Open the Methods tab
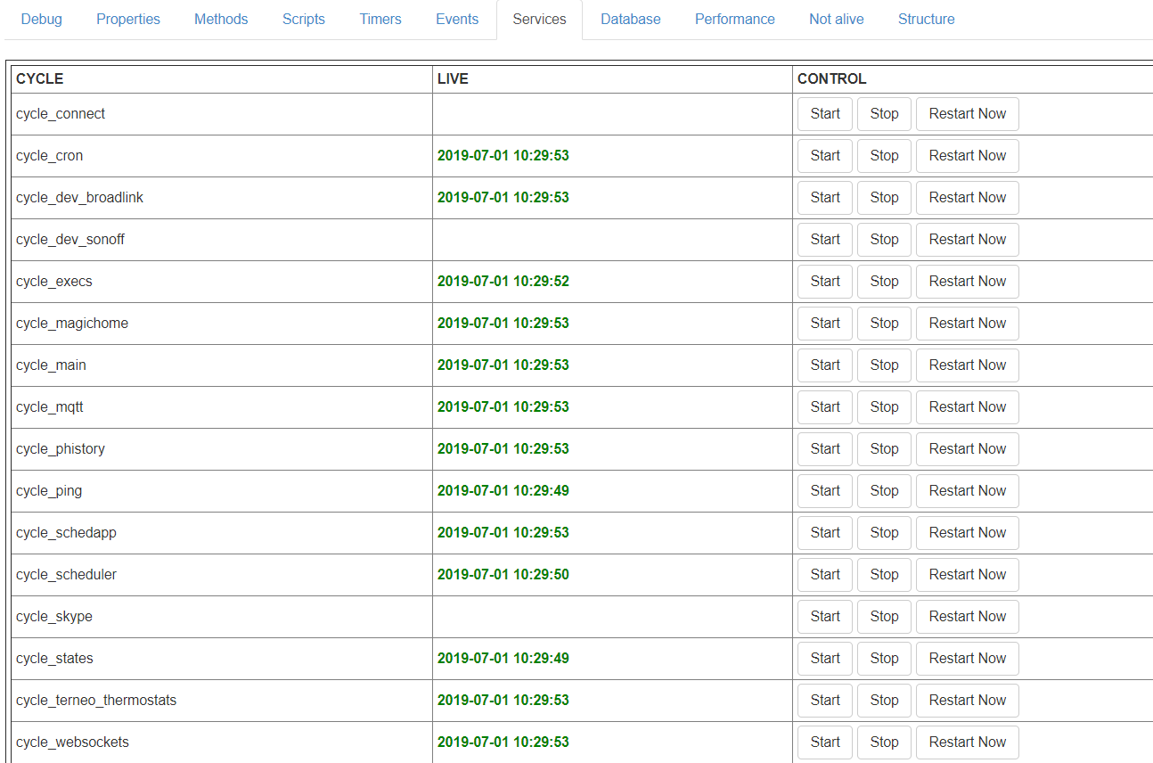Viewport: 1153px width, 763px height. coord(221,19)
